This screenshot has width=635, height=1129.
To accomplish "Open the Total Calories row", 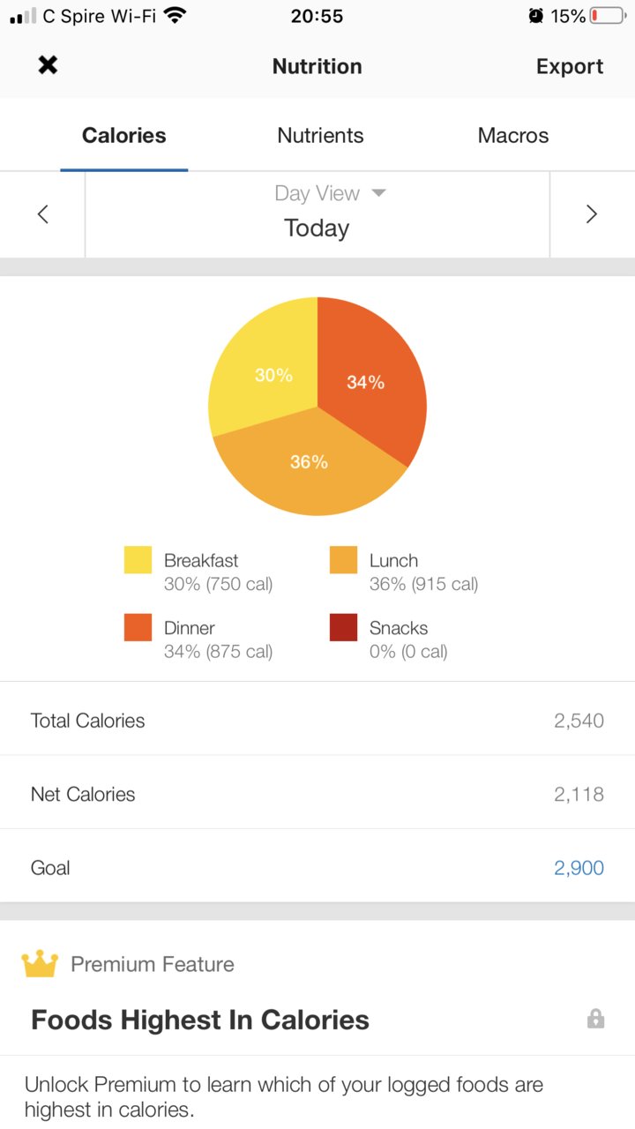I will tap(317, 720).
